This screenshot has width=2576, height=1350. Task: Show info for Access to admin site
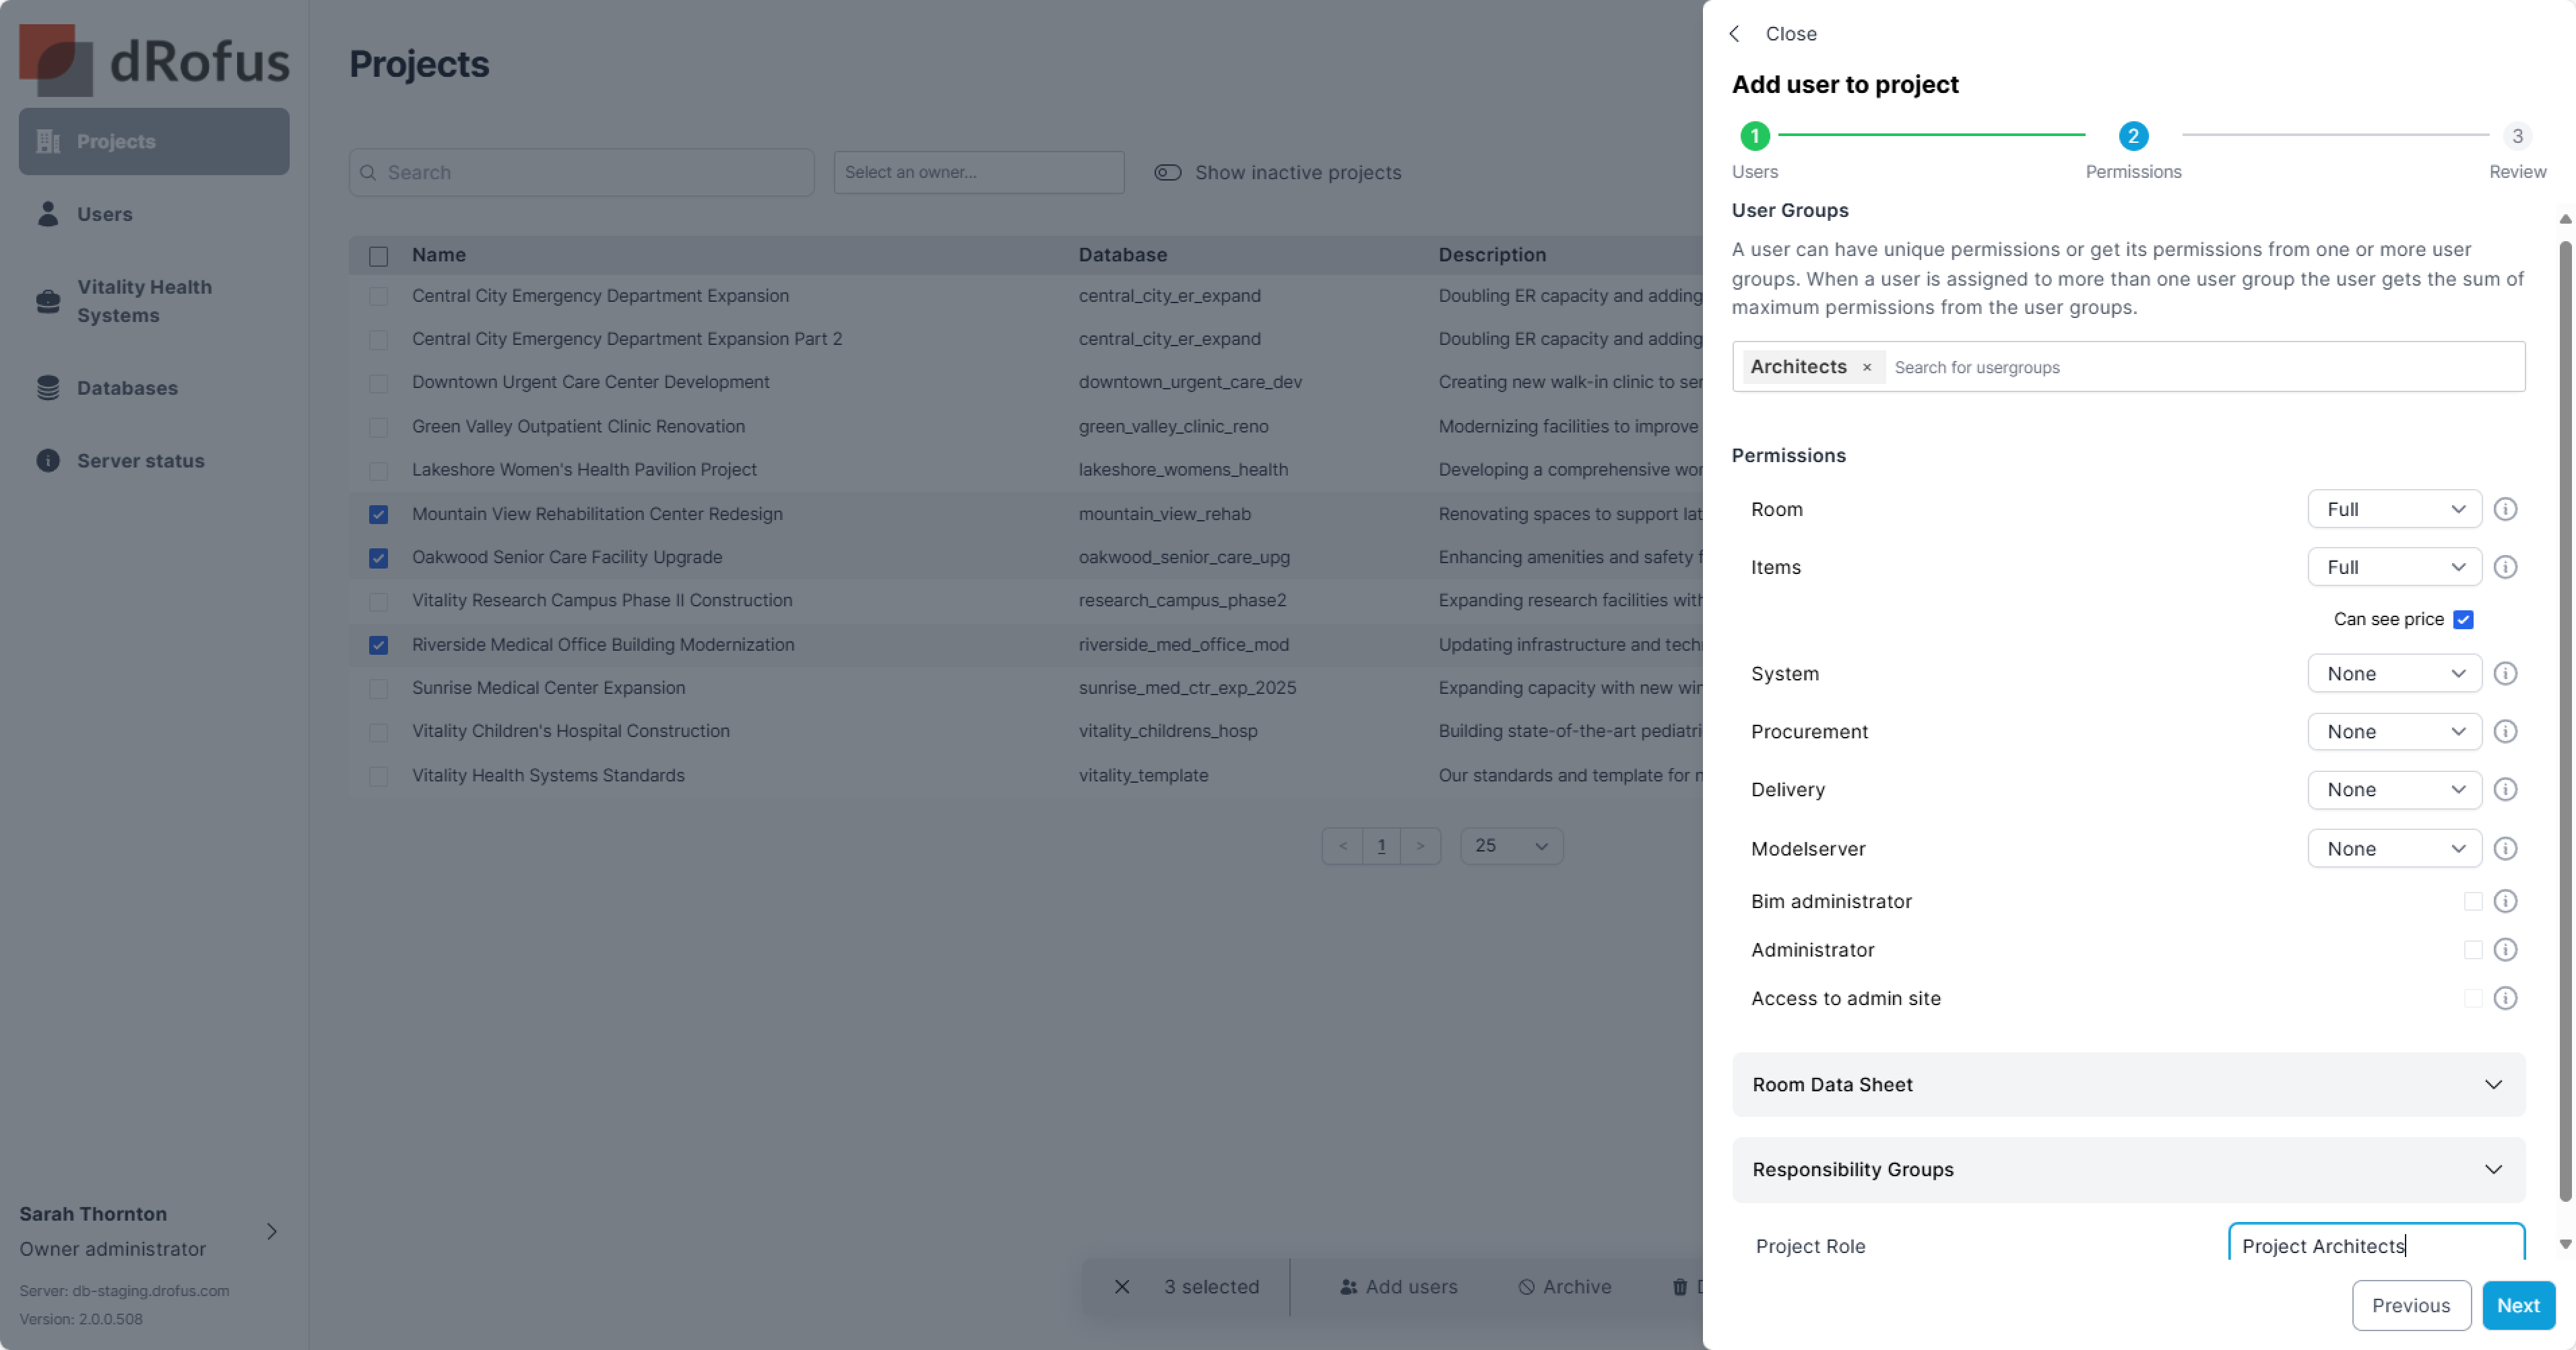click(2505, 998)
